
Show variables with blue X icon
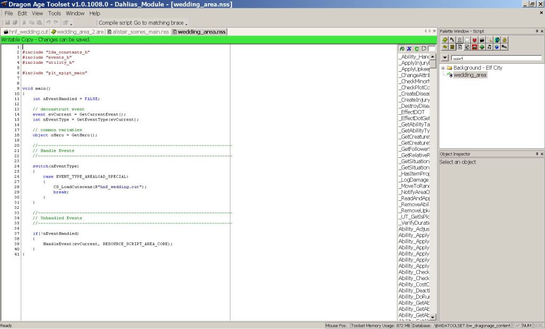[x=409, y=48]
